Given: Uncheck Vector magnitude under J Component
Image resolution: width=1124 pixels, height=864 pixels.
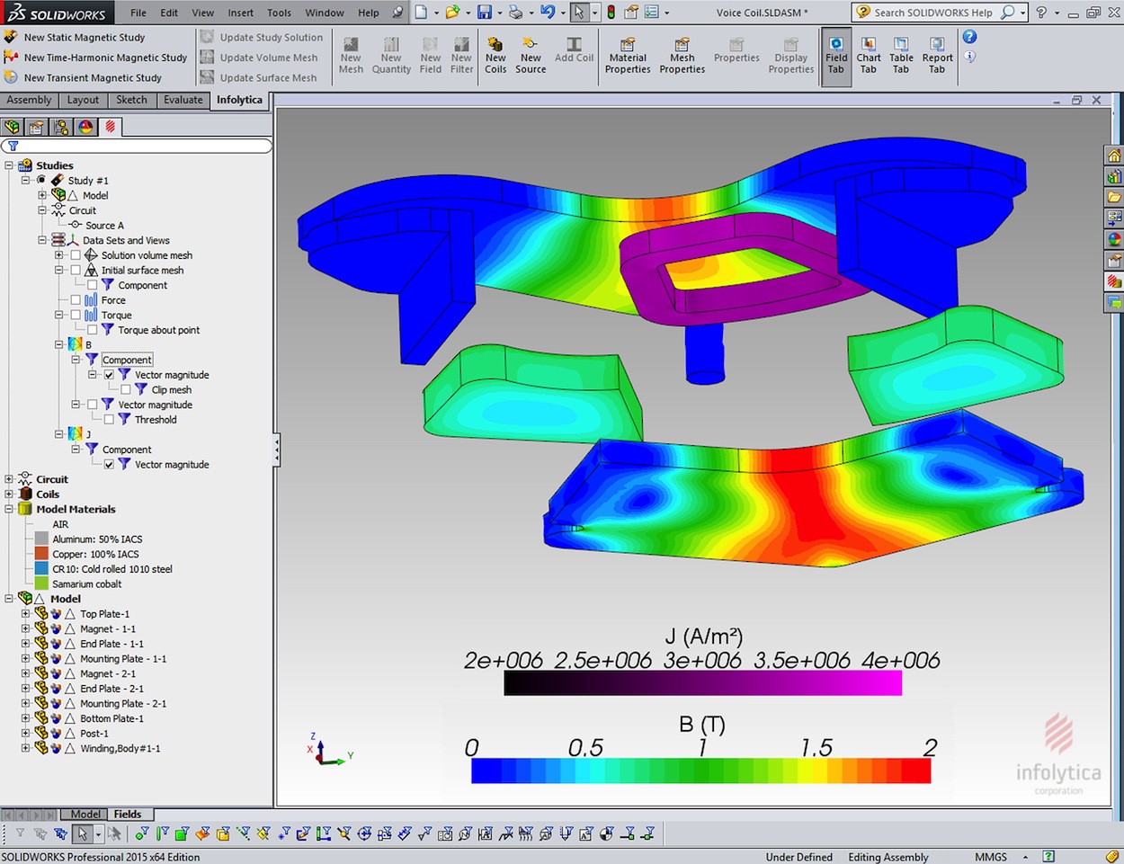Looking at the screenshot, I should pyautogui.click(x=109, y=464).
